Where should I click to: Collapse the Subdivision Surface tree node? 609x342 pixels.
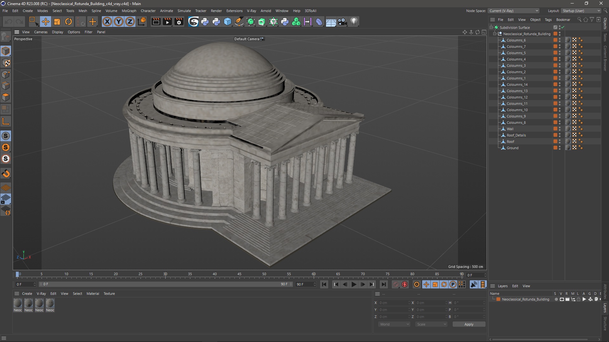pos(491,28)
